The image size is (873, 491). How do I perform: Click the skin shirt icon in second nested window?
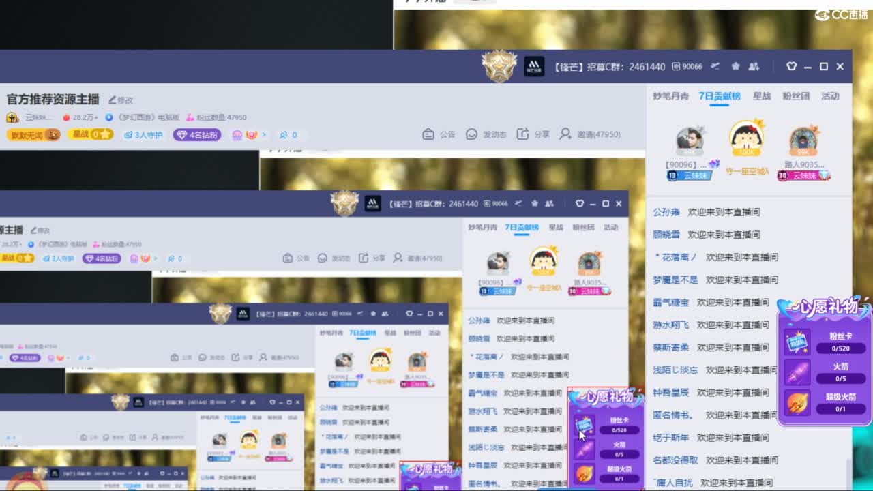579,203
